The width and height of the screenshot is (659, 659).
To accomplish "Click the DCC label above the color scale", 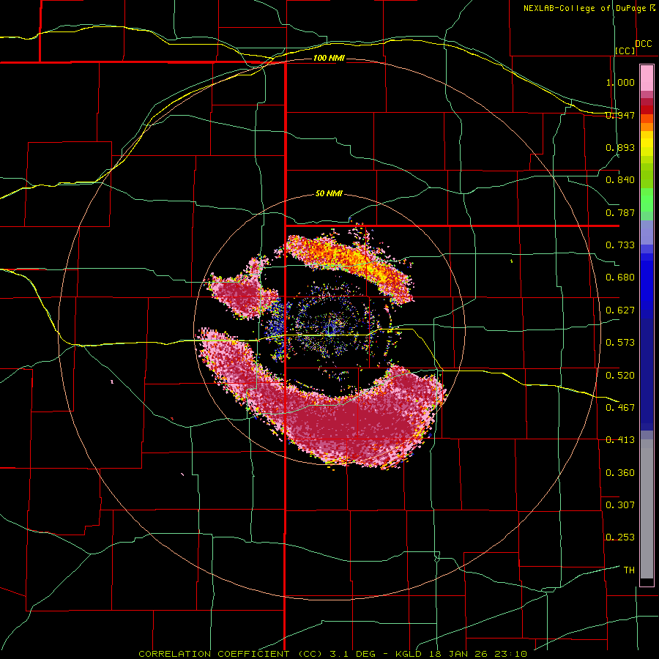I will point(643,44).
